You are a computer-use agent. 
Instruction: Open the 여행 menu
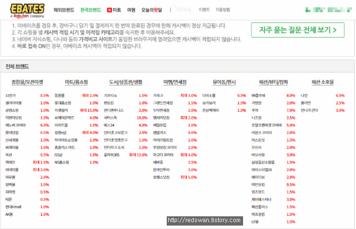pyautogui.click(x=131, y=10)
